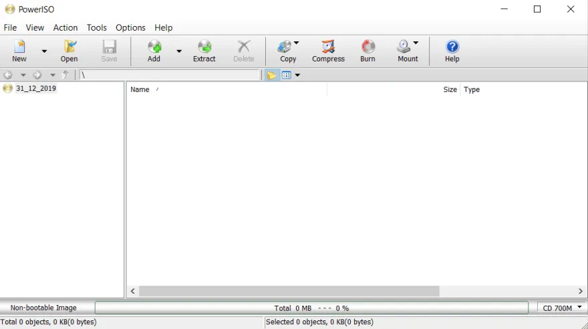The image size is (588, 329).
Task: Open the CD 700M media type dropdown
Action: click(x=562, y=308)
